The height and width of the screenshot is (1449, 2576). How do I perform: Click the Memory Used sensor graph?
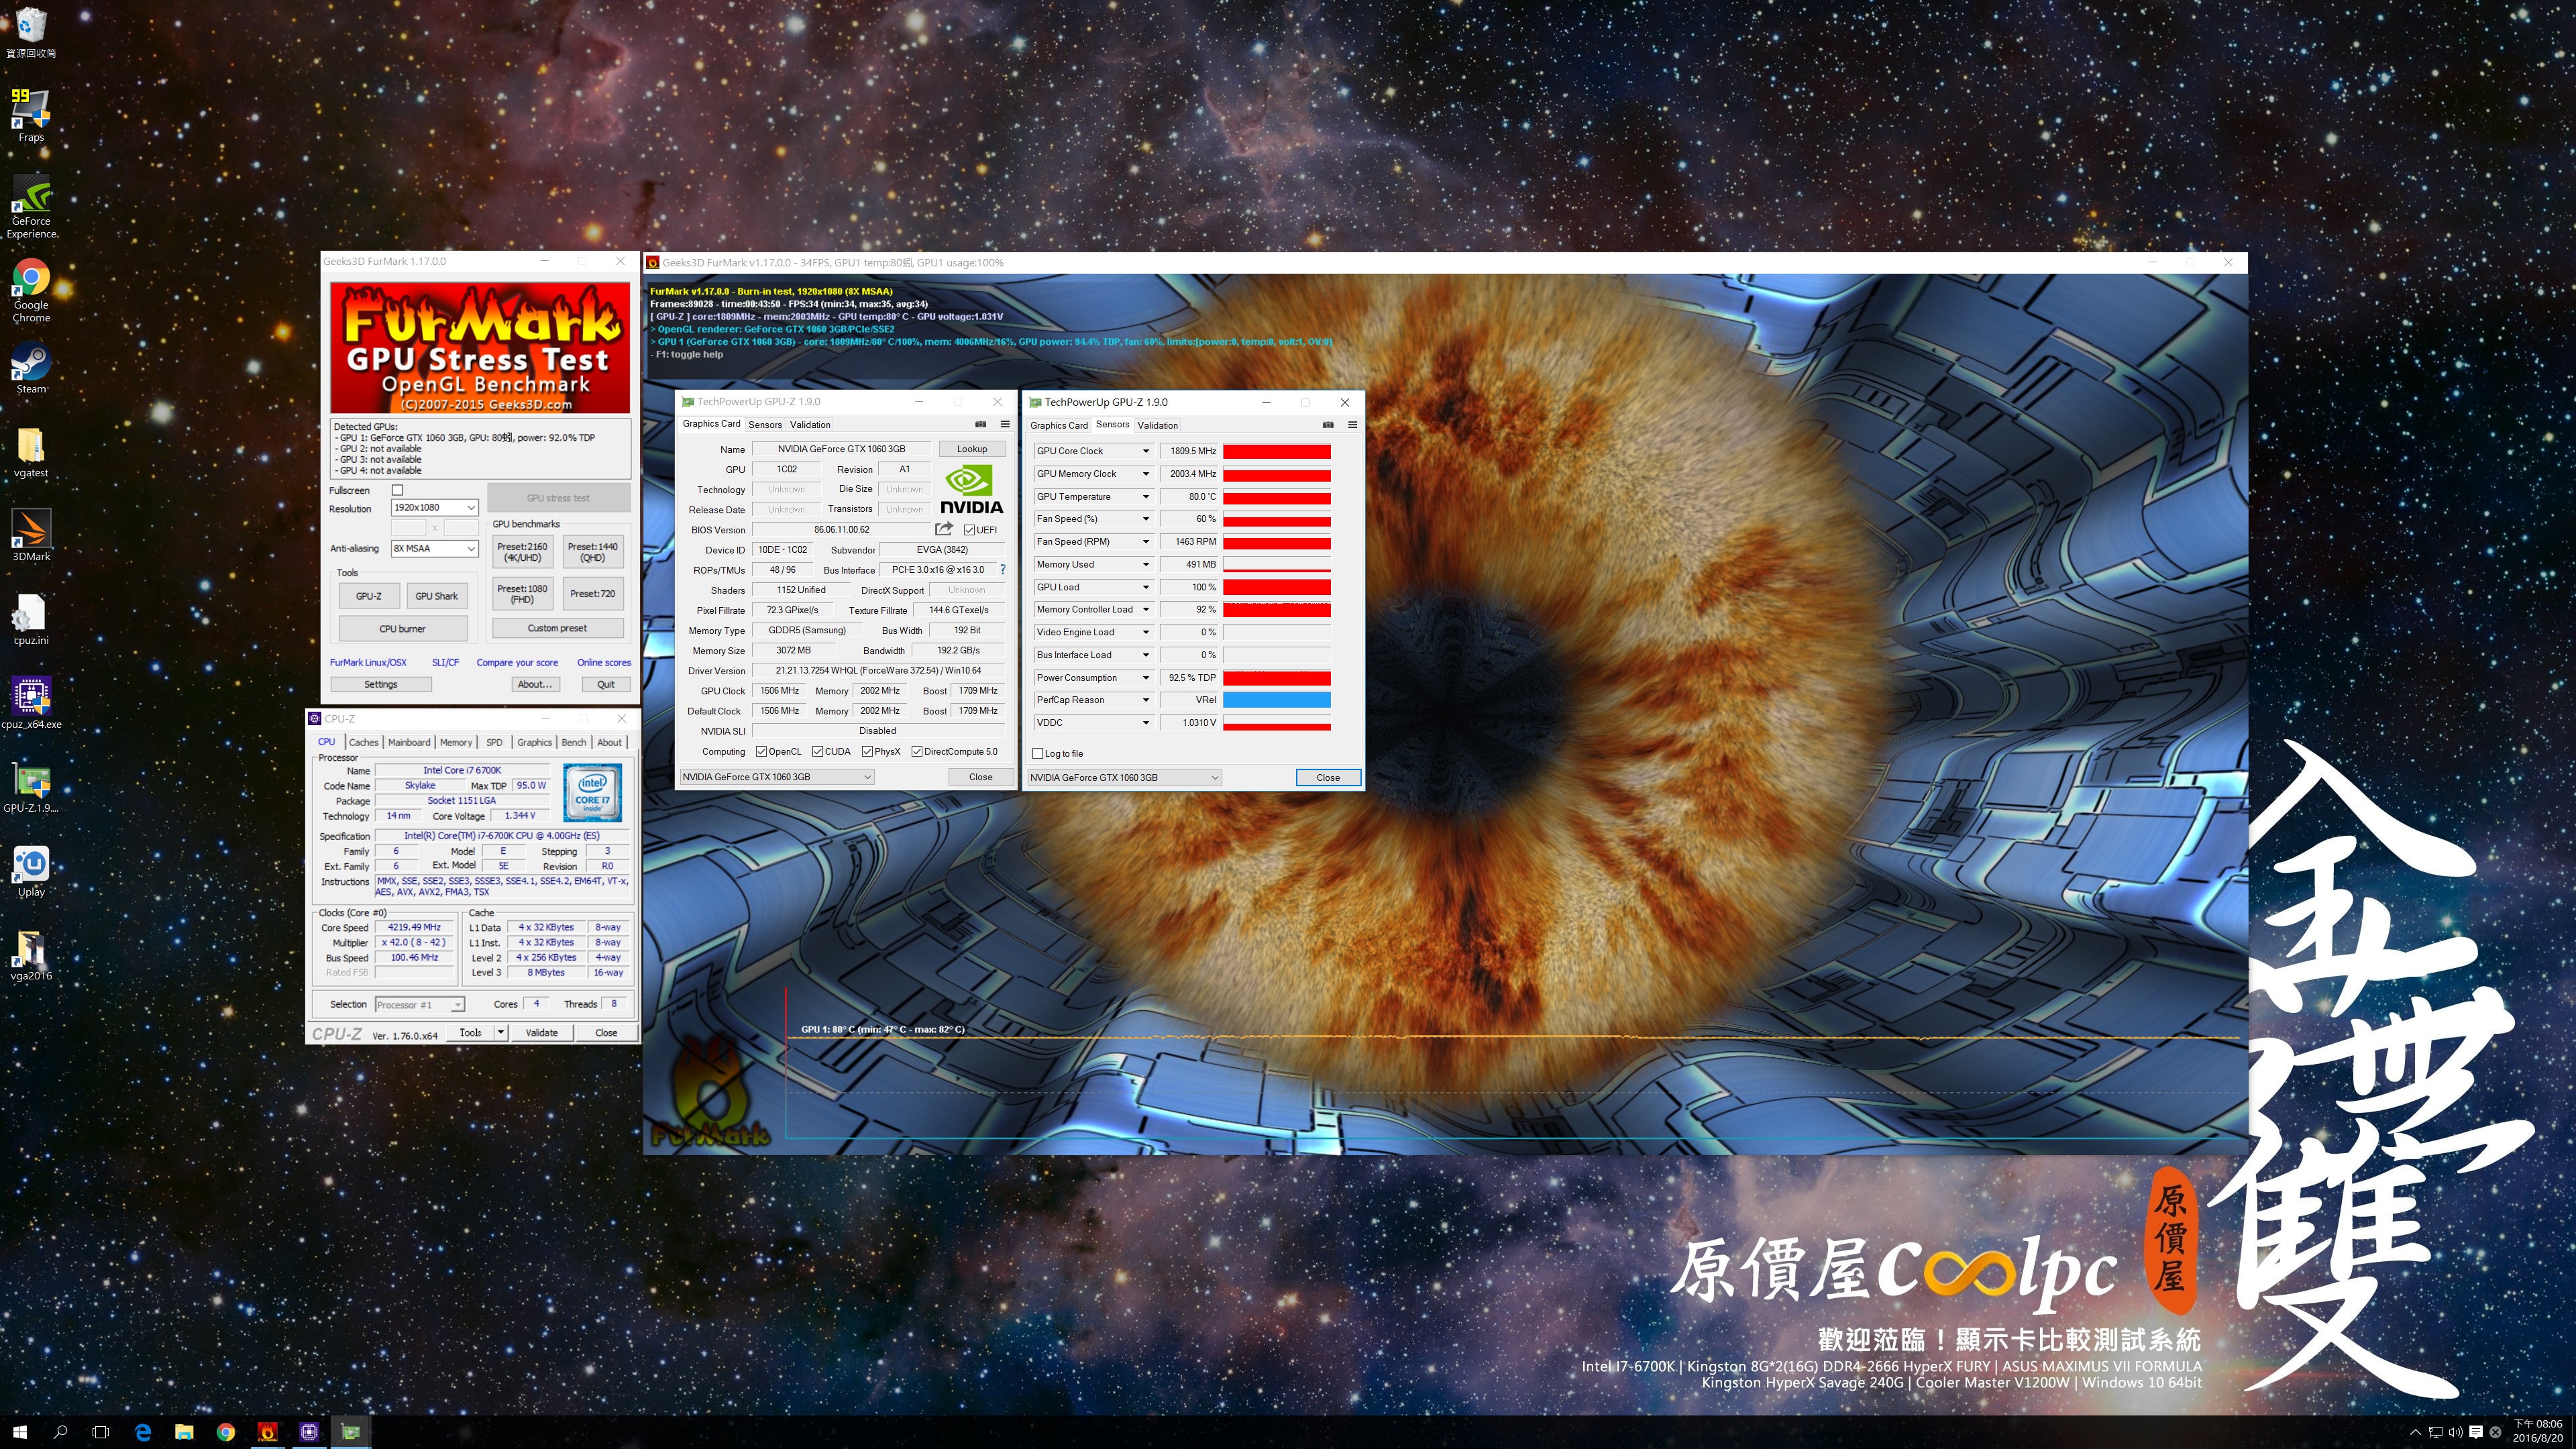(1276, 565)
